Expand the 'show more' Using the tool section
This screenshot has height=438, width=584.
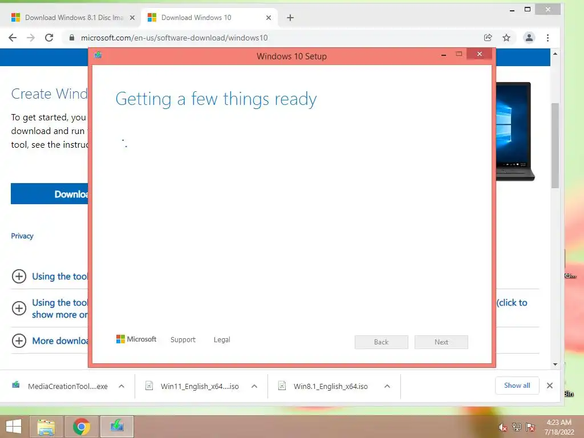pyautogui.click(x=19, y=308)
